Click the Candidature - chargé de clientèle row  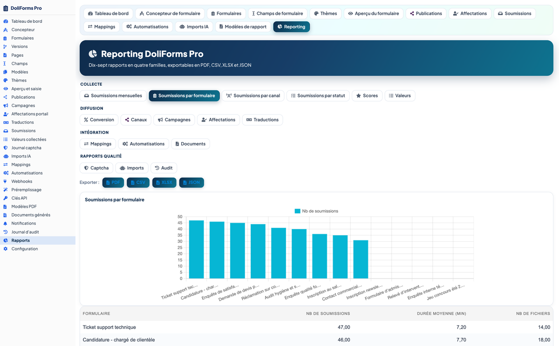coord(316,340)
